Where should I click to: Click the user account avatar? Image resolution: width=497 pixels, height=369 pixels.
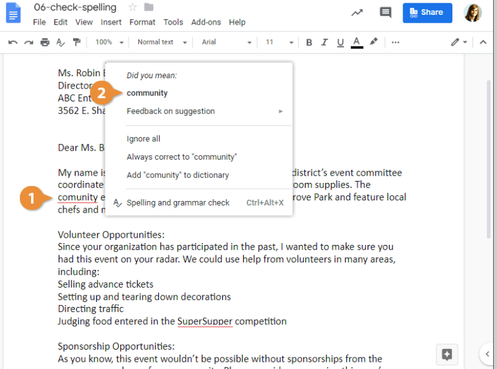[472, 13]
